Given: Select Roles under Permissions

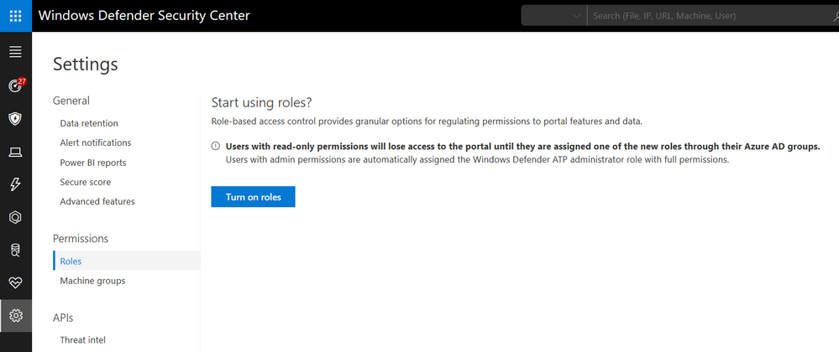Looking at the screenshot, I should coord(126,261).
